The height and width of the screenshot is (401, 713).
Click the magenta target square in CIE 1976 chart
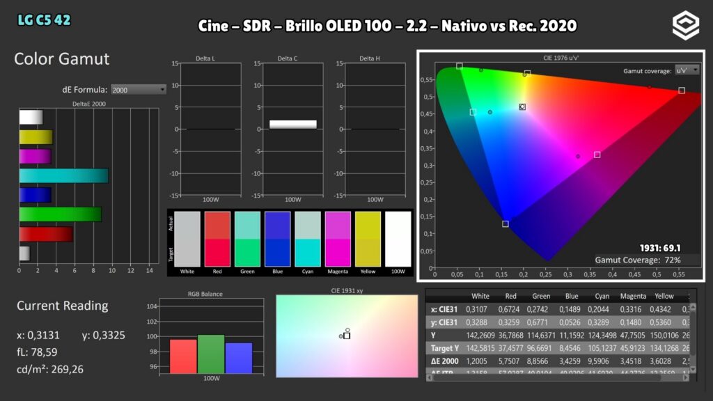(597, 155)
